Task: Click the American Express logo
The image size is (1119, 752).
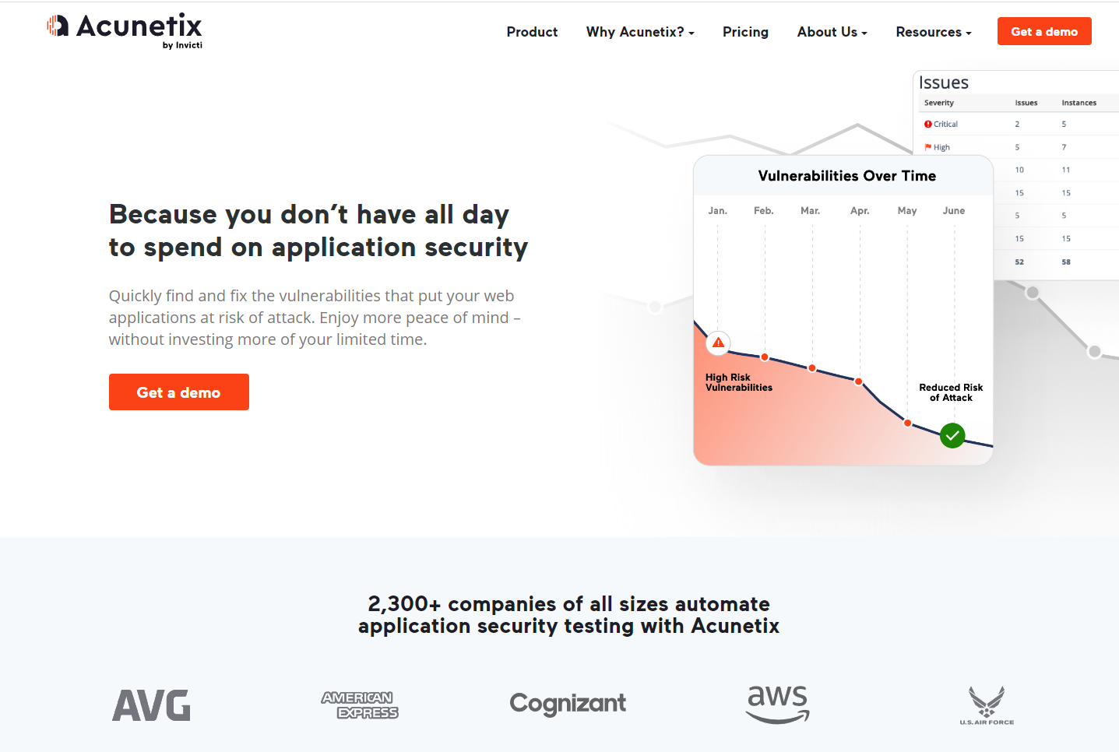Action: (360, 705)
